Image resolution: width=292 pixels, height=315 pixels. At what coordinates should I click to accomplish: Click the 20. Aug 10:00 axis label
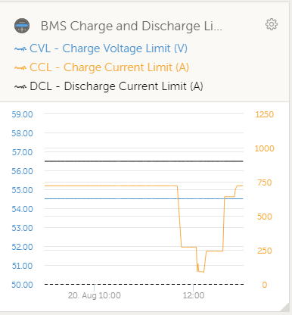coord(95,295)
